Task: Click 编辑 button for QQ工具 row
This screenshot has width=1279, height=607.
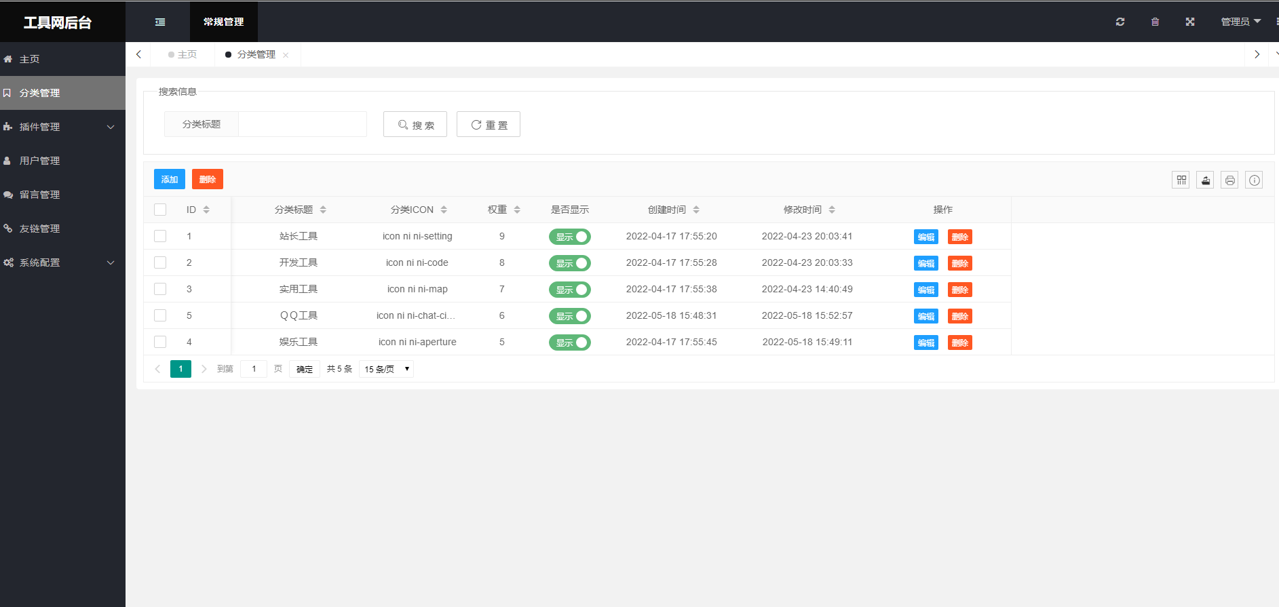Action: 925,316
